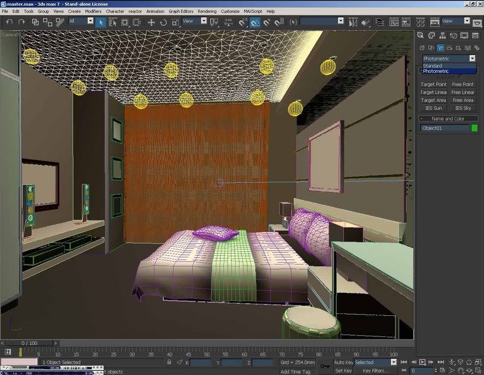Open Graph Editors menu
Image resolution: width=484 pixels, height=375 pixels.
pos(181,11)
